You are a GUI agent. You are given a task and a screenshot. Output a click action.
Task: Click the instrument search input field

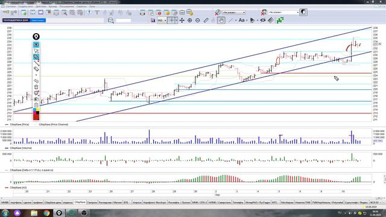[x=123, y=20]
